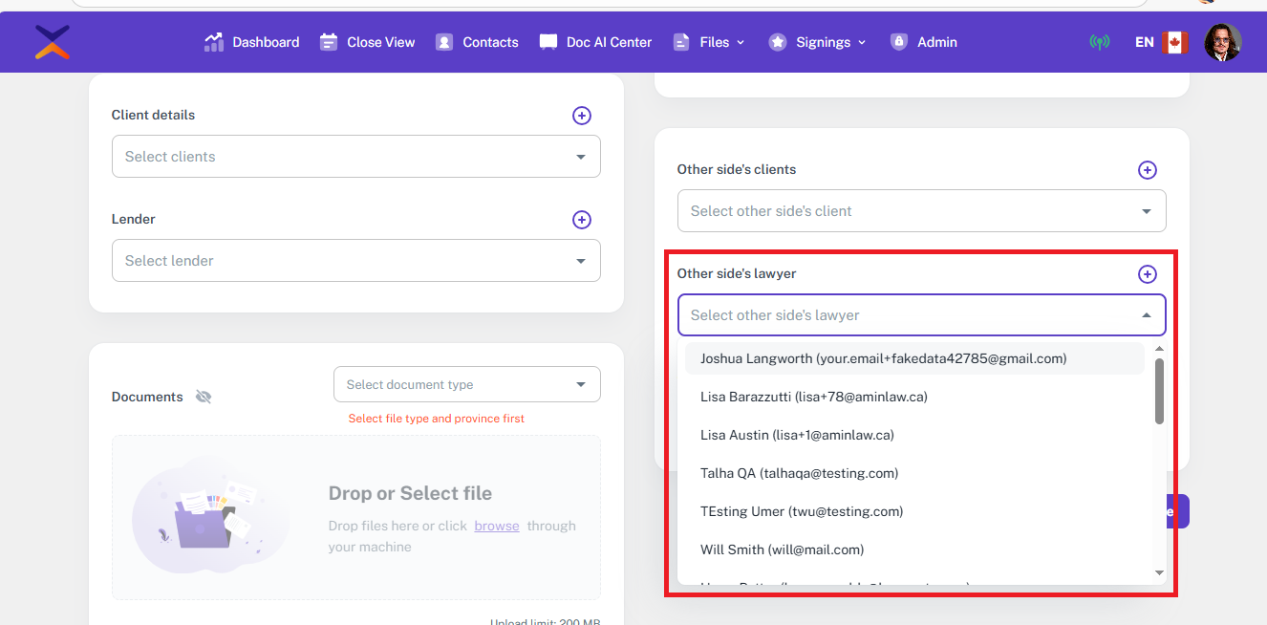This screenshot has height=625, width=1267.
Task: Click the app logo in header
Action: coord(53,42)
